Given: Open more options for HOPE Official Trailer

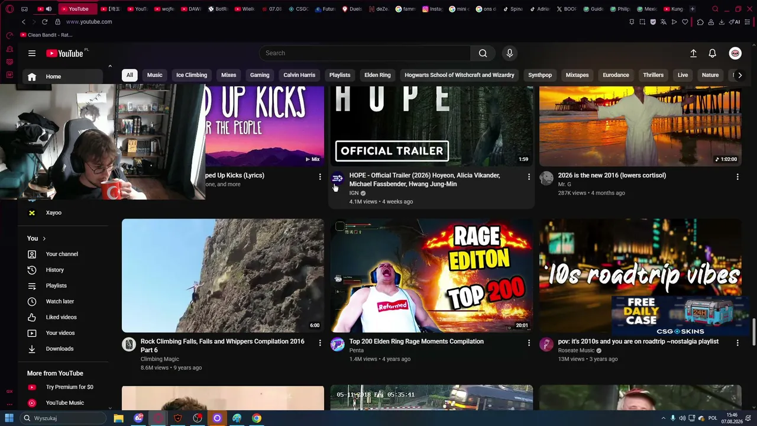Looking at the screenshot, I should pos(529,177).
